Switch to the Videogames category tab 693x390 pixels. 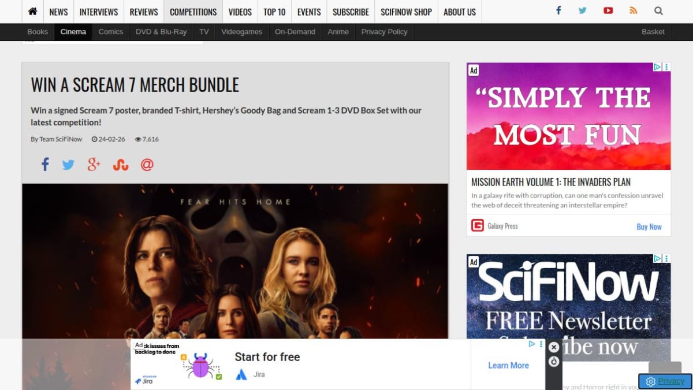click(241, 32)
